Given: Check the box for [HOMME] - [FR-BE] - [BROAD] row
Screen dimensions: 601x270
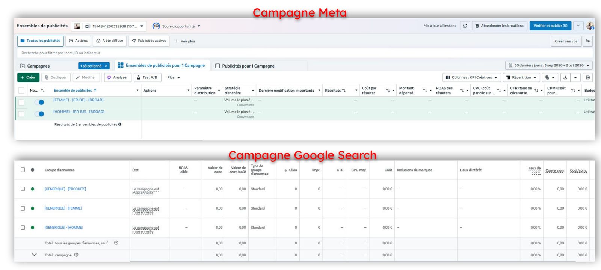Looking at the screenshot, I should [21, 114].
